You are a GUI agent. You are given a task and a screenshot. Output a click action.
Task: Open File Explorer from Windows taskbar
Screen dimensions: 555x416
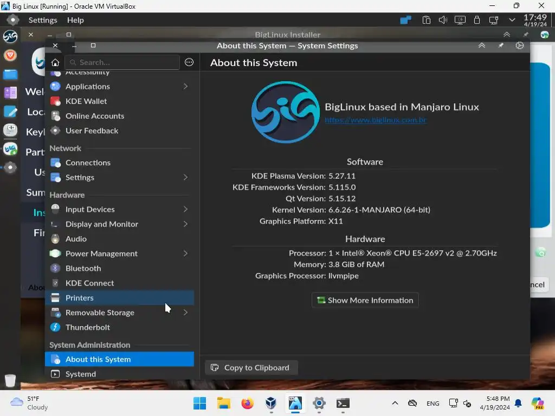pos(223,403)
